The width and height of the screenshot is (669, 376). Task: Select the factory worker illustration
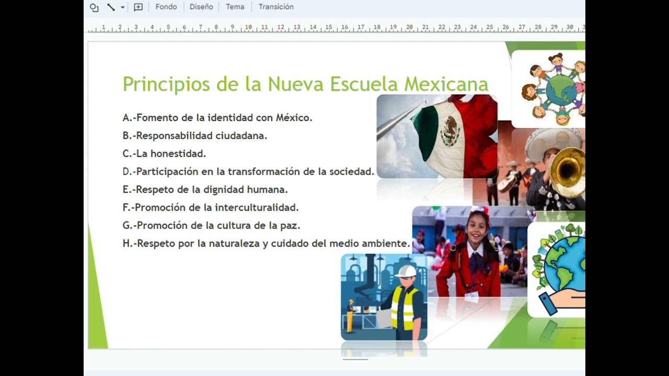(384, 297)
